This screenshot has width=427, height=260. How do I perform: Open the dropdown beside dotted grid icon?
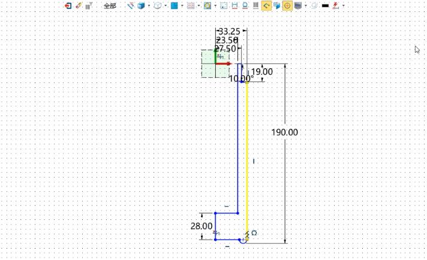(x=199, y=5)
